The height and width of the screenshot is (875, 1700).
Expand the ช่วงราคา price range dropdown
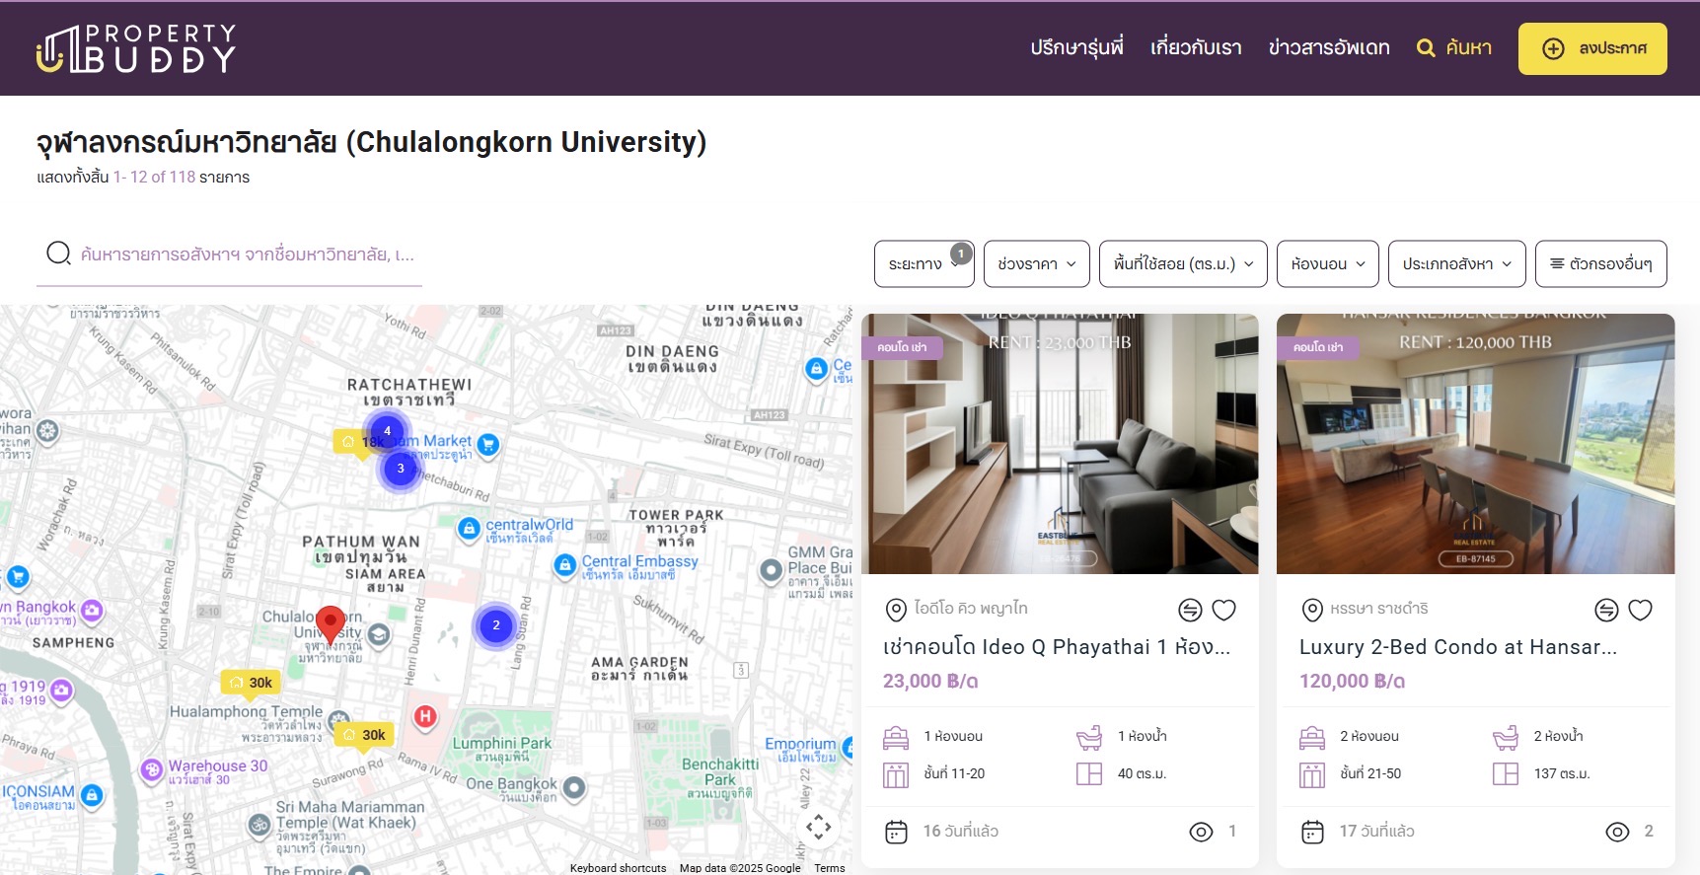coord(1036,264)
